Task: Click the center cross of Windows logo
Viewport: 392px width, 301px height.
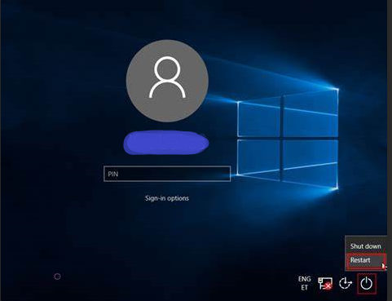Action: tap(282, 138)
